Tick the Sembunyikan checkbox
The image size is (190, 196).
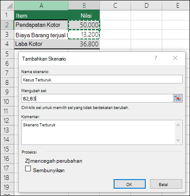click(x=28, y=168)
